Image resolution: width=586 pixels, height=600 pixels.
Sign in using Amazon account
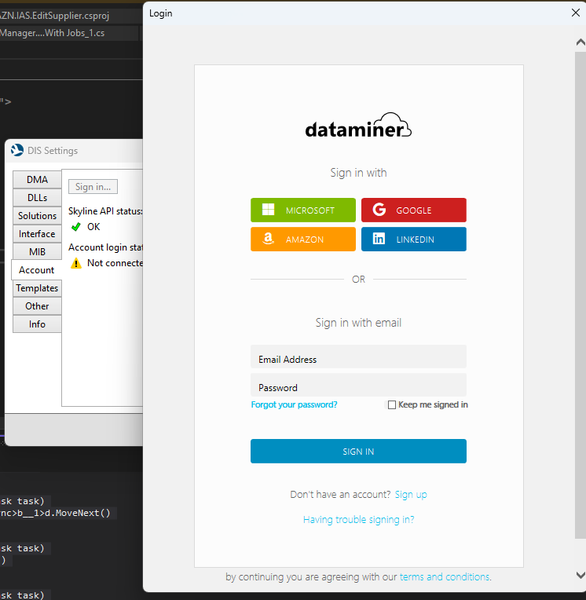[x=303, y=240]
